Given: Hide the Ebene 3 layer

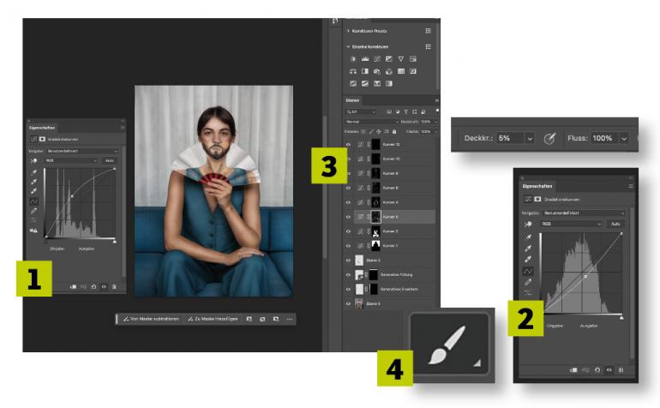Looking at the screenshot, I should pyautogui.click(x=348, y=261).
